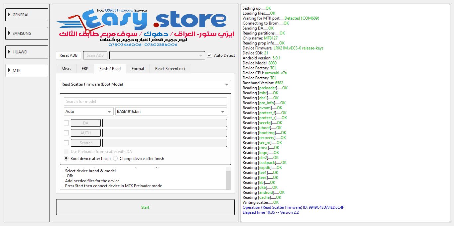The image size is (454, 226).
Task: Click 'Select device brand & model' instruction
Action: (x=89, y=171)
